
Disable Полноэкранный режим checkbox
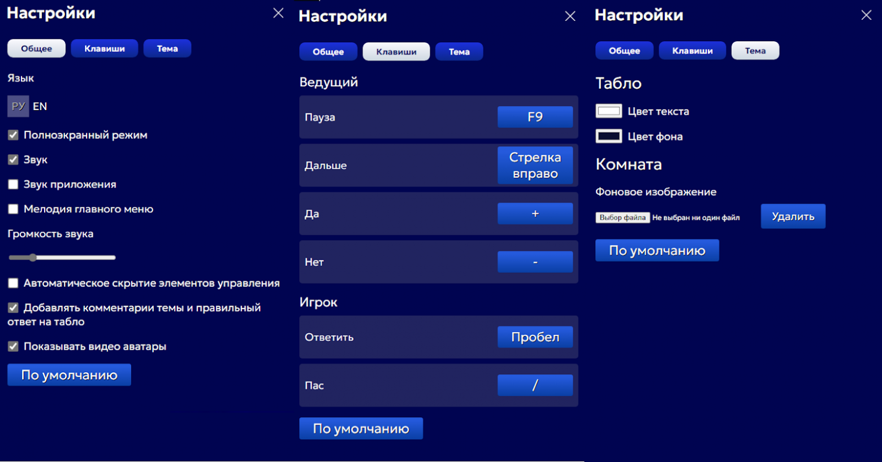click(13, 135)
